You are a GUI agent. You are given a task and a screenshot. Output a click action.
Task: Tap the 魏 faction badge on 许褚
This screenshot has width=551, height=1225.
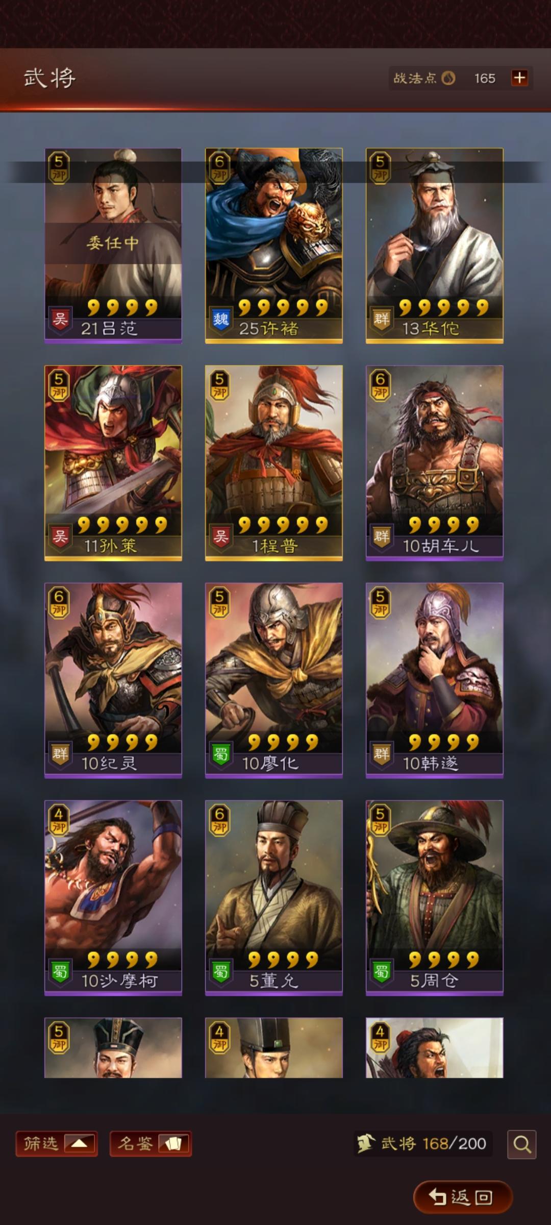(x=220, y=319)
